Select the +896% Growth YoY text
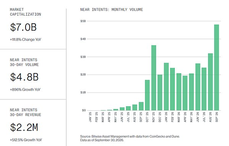Viewport: 229px width, 146px height. (x=25, y=89)
